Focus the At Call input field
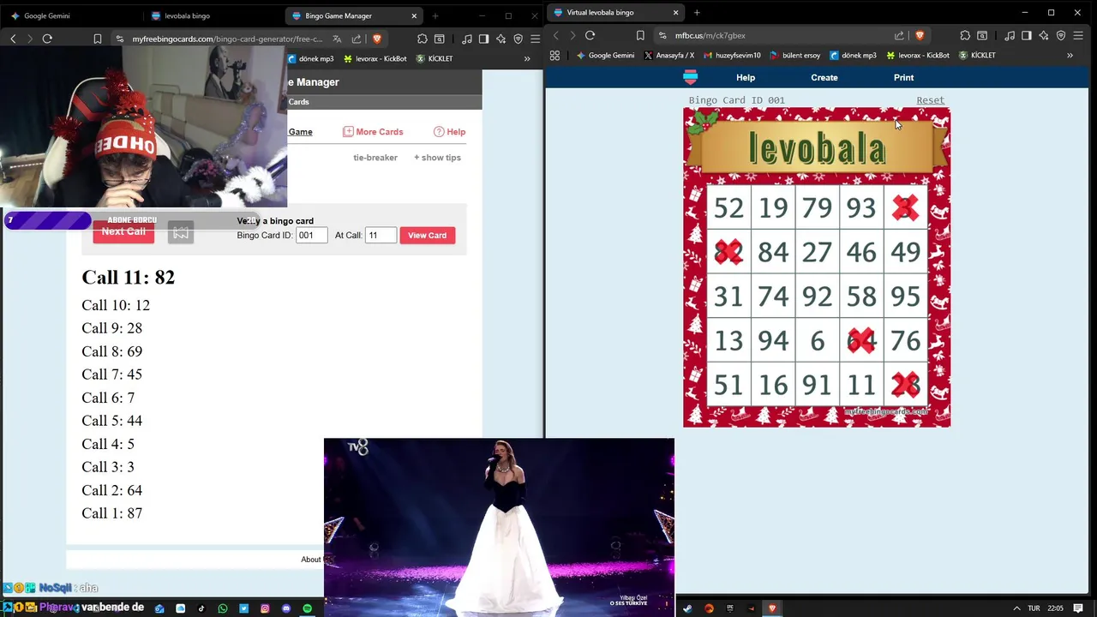The image size is (1097, 617). pyautogui.click(x=381, y=235)
